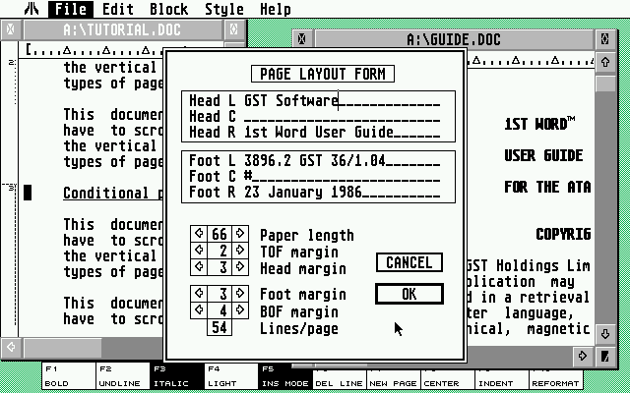Increase Head margin with right arrow
The width and height of the screenshot is (630, 393).
tap(240, 266)
